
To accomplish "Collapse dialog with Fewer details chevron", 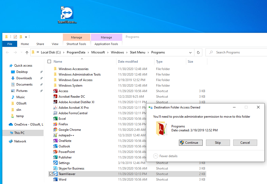I will pos(156,156).
